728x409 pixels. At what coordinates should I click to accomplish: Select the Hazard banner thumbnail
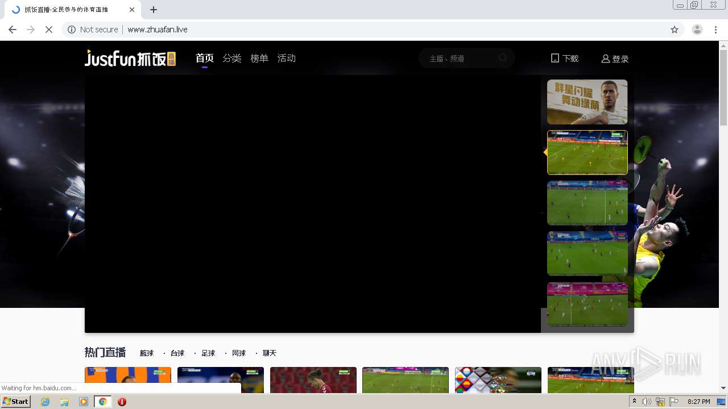[x=588, y=102]
